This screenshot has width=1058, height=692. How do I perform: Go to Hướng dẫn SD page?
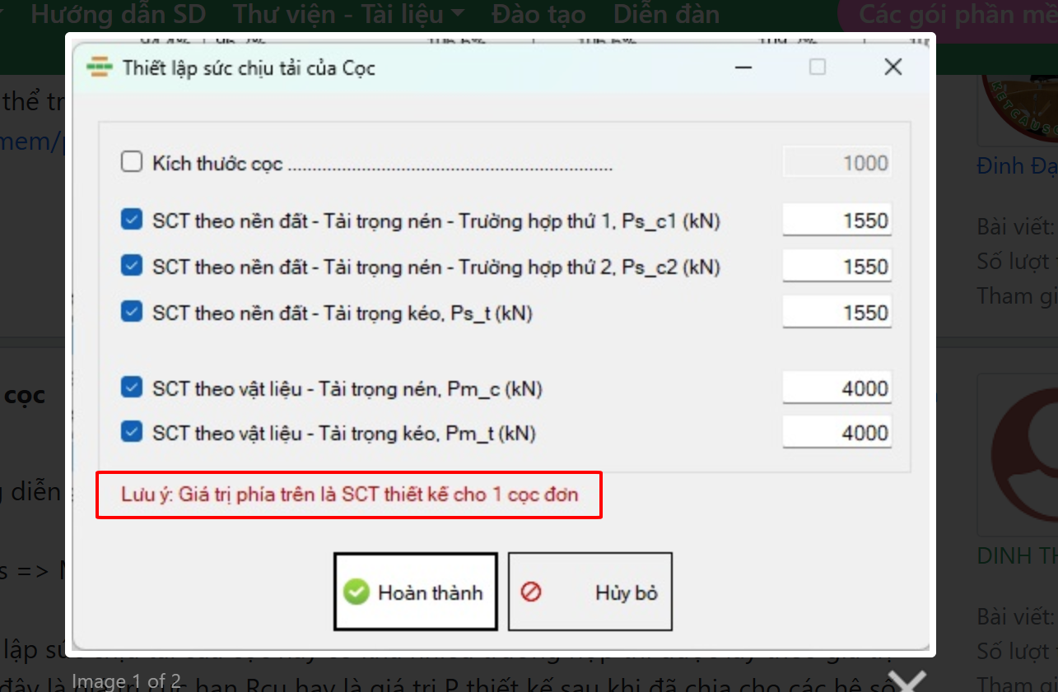pyautogui.click(x=118, y=14)
